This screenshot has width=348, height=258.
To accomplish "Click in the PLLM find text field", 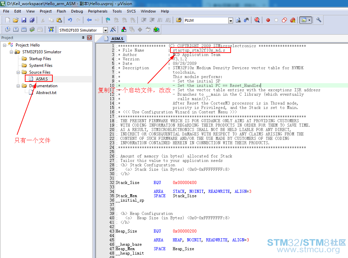I will (x=206, y=20).
